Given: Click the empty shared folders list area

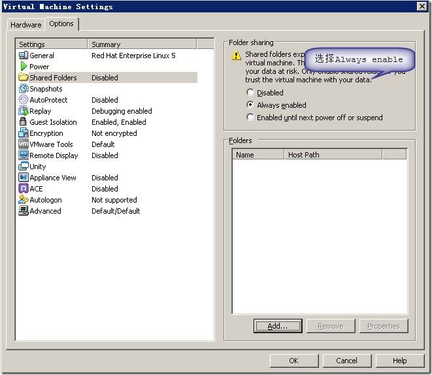Looking at the screenshot, I should pos(320,236).
